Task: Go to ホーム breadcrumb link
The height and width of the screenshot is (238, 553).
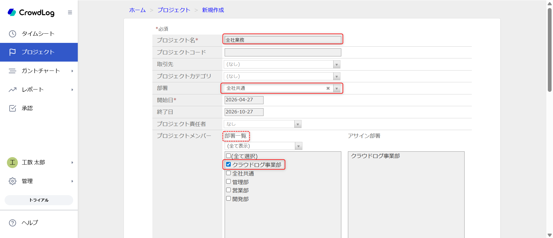Action: point(137,10)
